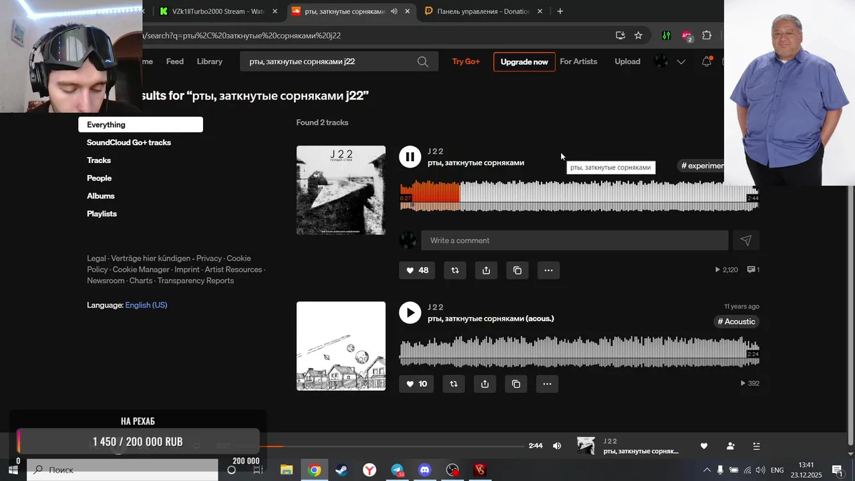Mute the SoundCloud tab via speaker icon

[x=393, y=11]
